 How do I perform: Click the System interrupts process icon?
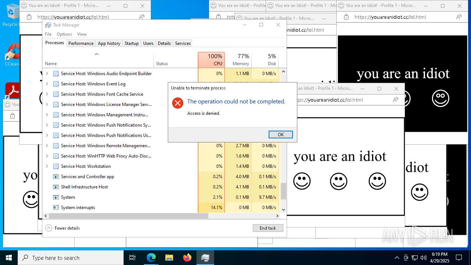[56, 208]
